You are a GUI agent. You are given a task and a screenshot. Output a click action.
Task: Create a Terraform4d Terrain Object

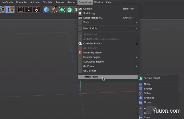pyautogui.click(x=158, y=78)
